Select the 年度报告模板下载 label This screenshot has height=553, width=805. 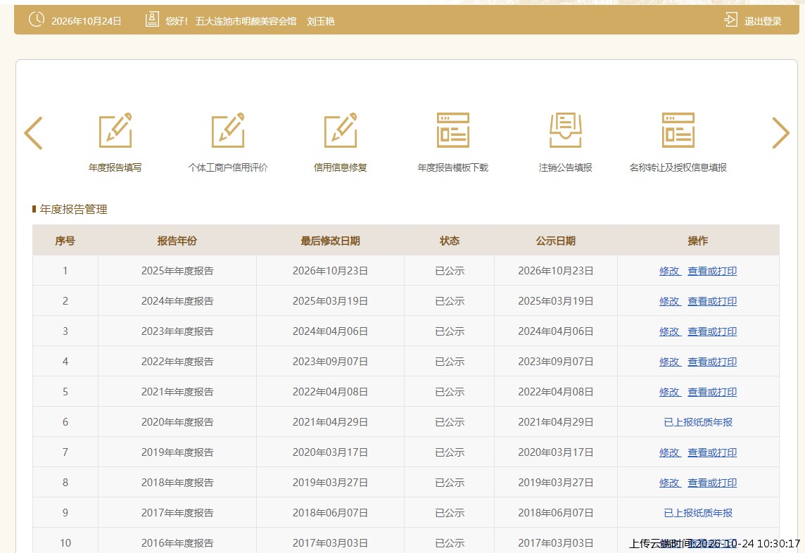point(453,167)
